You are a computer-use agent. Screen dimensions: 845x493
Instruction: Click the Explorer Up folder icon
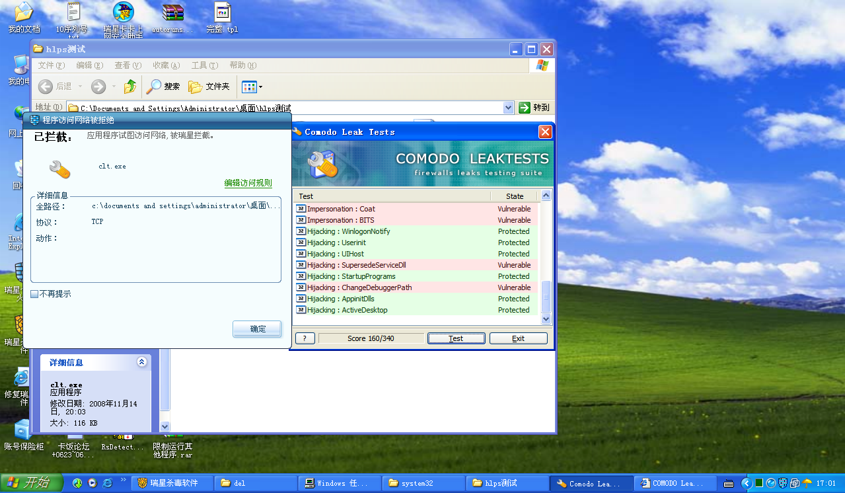tap(130, 87)
